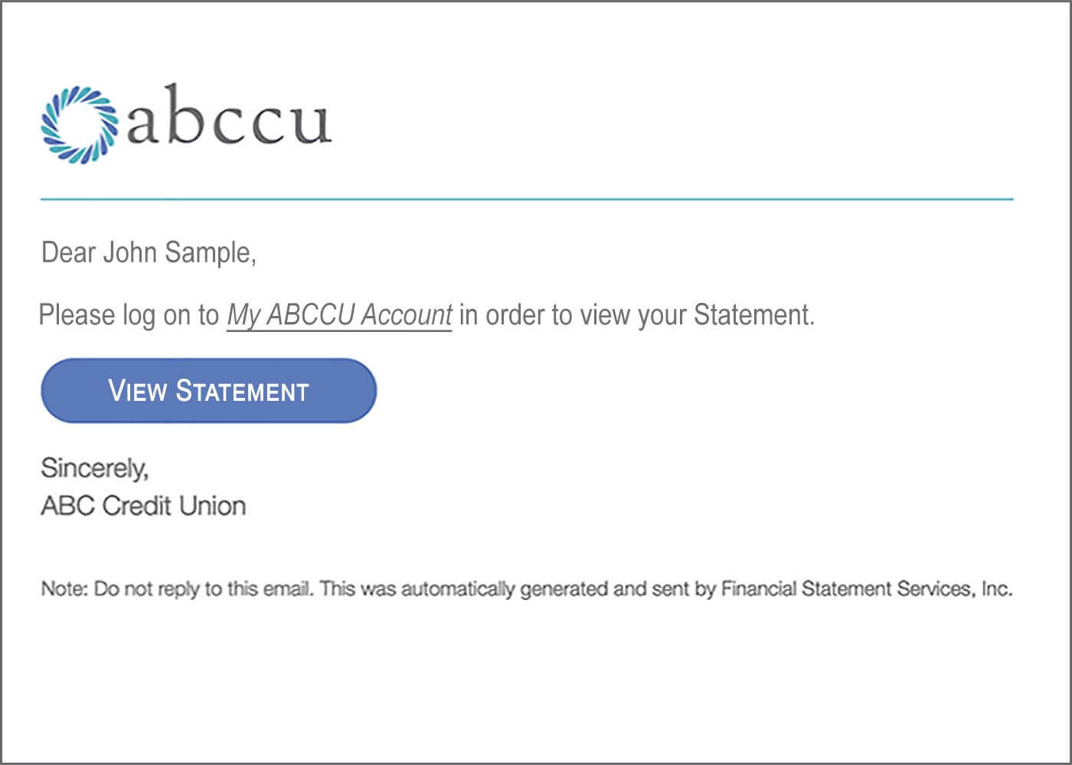The width and height of the screenshot is (1072, 765).
Task: Click "Financial Statement Services, Inc." footer text
Action: [866, 589]
